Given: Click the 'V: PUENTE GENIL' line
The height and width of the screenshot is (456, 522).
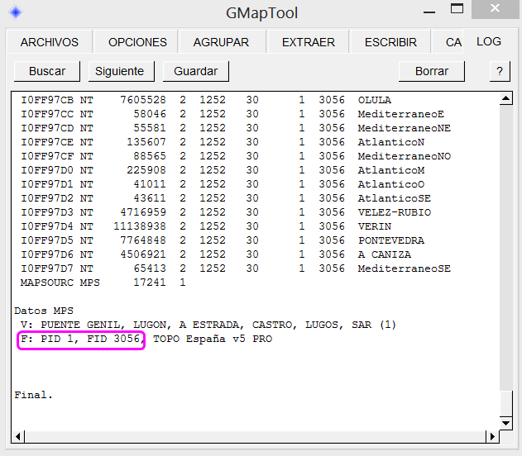Looking at the screenshot, I should click(208, 325).
